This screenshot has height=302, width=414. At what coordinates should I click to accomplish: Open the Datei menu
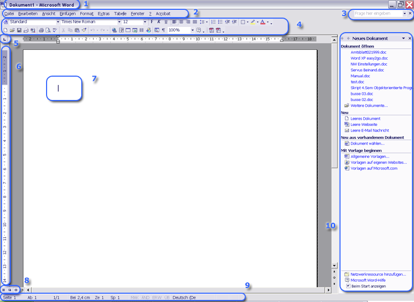pyautogui.click(x=9, y=13)
